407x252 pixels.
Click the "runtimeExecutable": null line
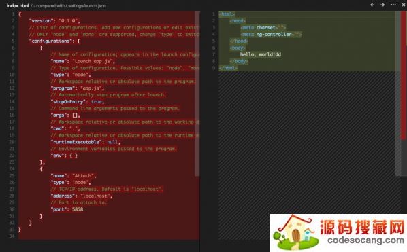tap(85, 142)
